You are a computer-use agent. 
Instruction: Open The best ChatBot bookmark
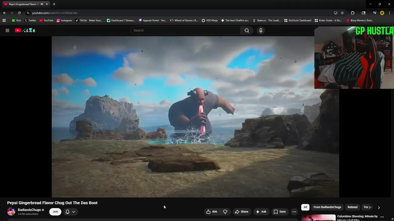pyautogui.click(x=235, y=21)
